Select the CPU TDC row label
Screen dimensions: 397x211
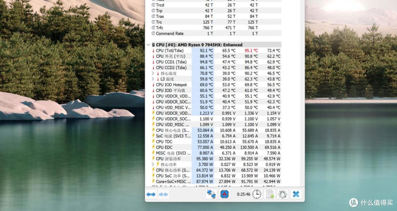(164, 142)
